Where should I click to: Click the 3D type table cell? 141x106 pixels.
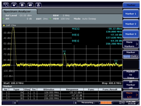(16, 98)
